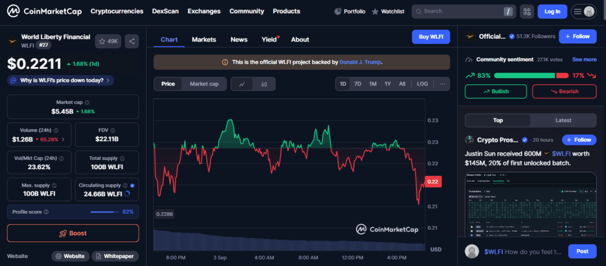Click the Buy WLFI button
606x266 pixels.
431,37
